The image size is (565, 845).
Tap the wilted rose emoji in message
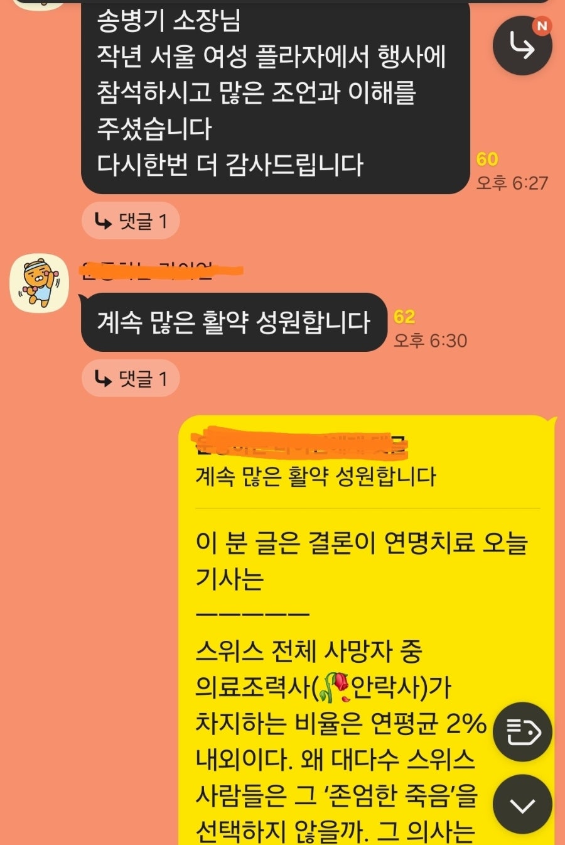tap(334, 687)
